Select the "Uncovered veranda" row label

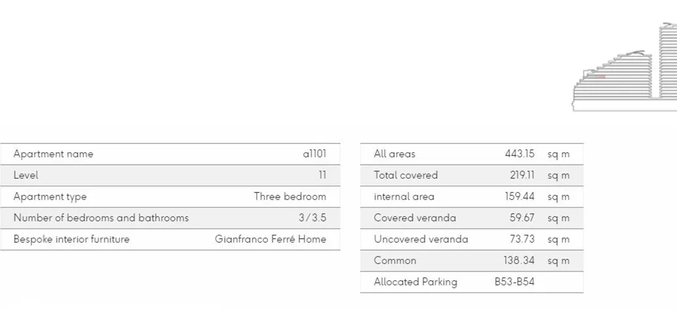[421, 239]
